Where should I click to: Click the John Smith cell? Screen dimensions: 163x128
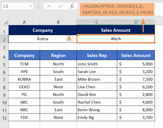(97, 64)
